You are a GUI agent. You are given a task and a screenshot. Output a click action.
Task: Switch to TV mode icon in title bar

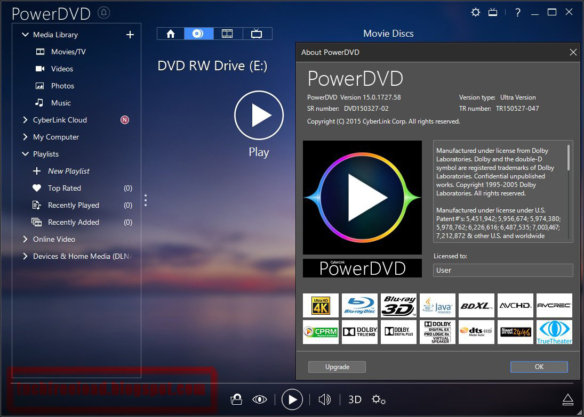(x=493, y=12)
